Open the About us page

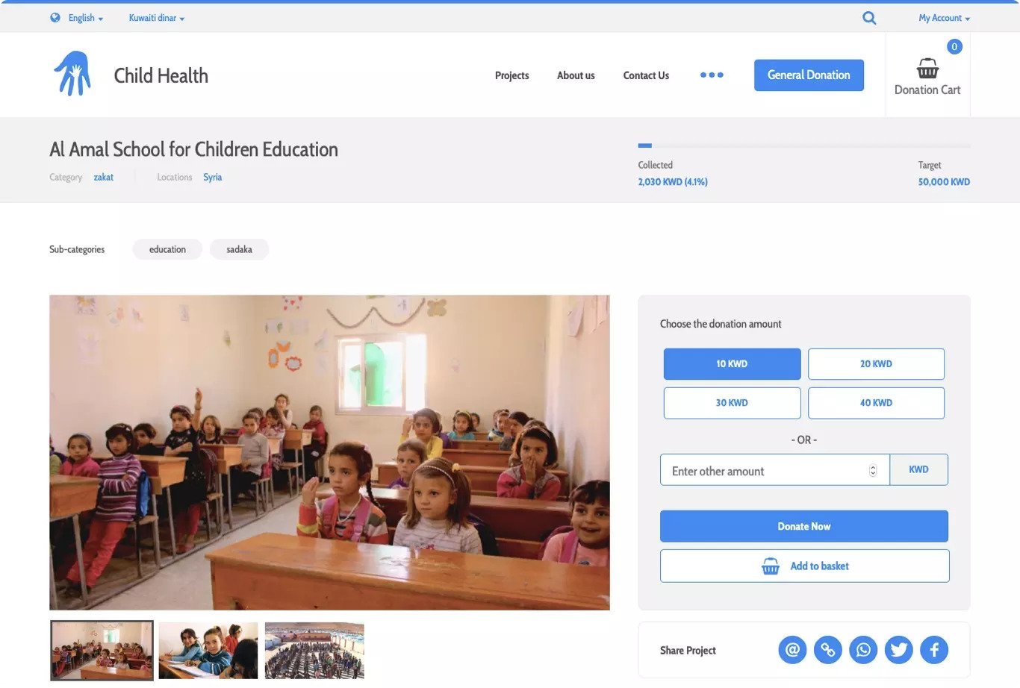[576, 75]
